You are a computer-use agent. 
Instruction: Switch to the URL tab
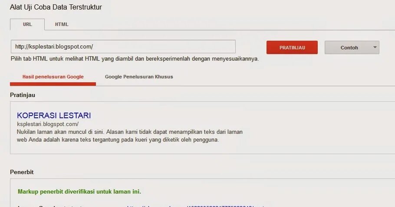point(27,24)
